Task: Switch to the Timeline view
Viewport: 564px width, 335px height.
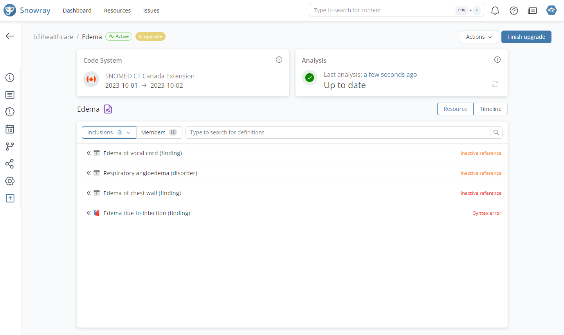Action: click(x=490, y=109)
